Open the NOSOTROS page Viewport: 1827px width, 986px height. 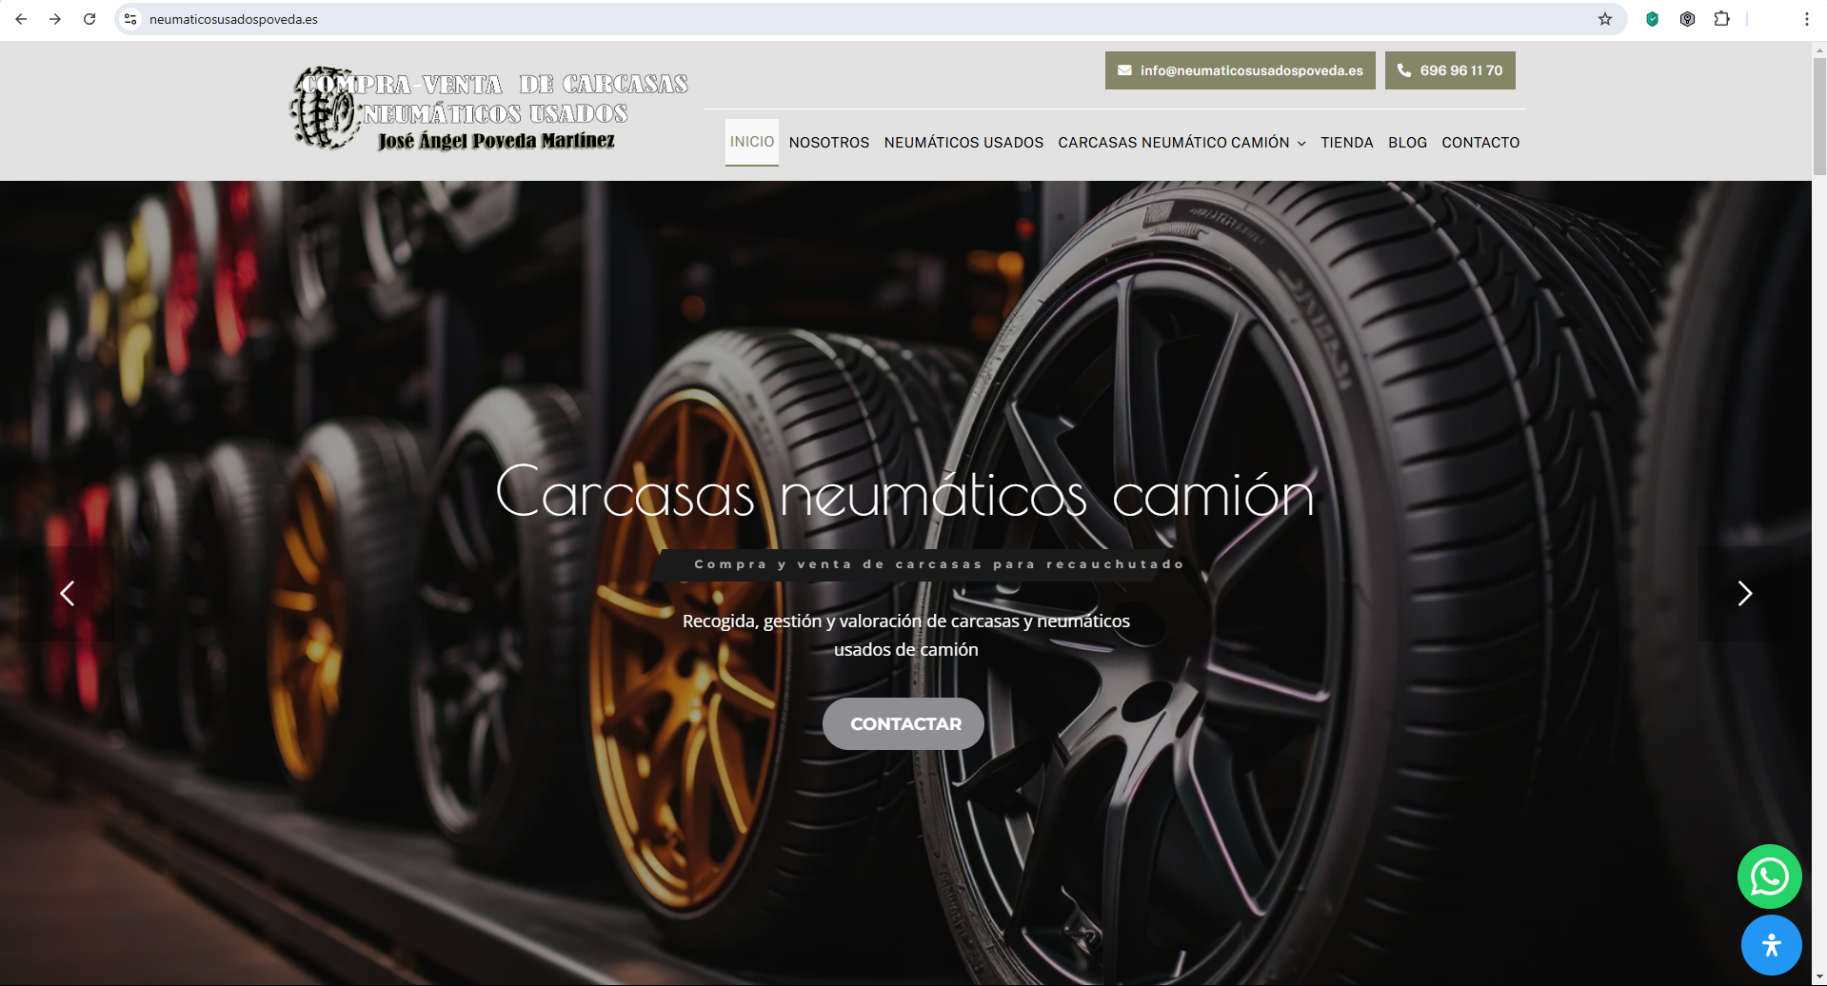click(x=829, y=143)
